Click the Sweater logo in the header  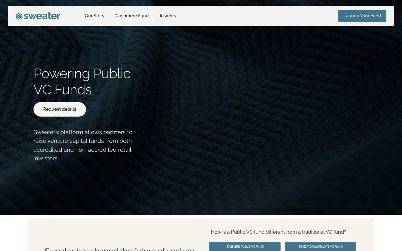click(x=38, y=16)
